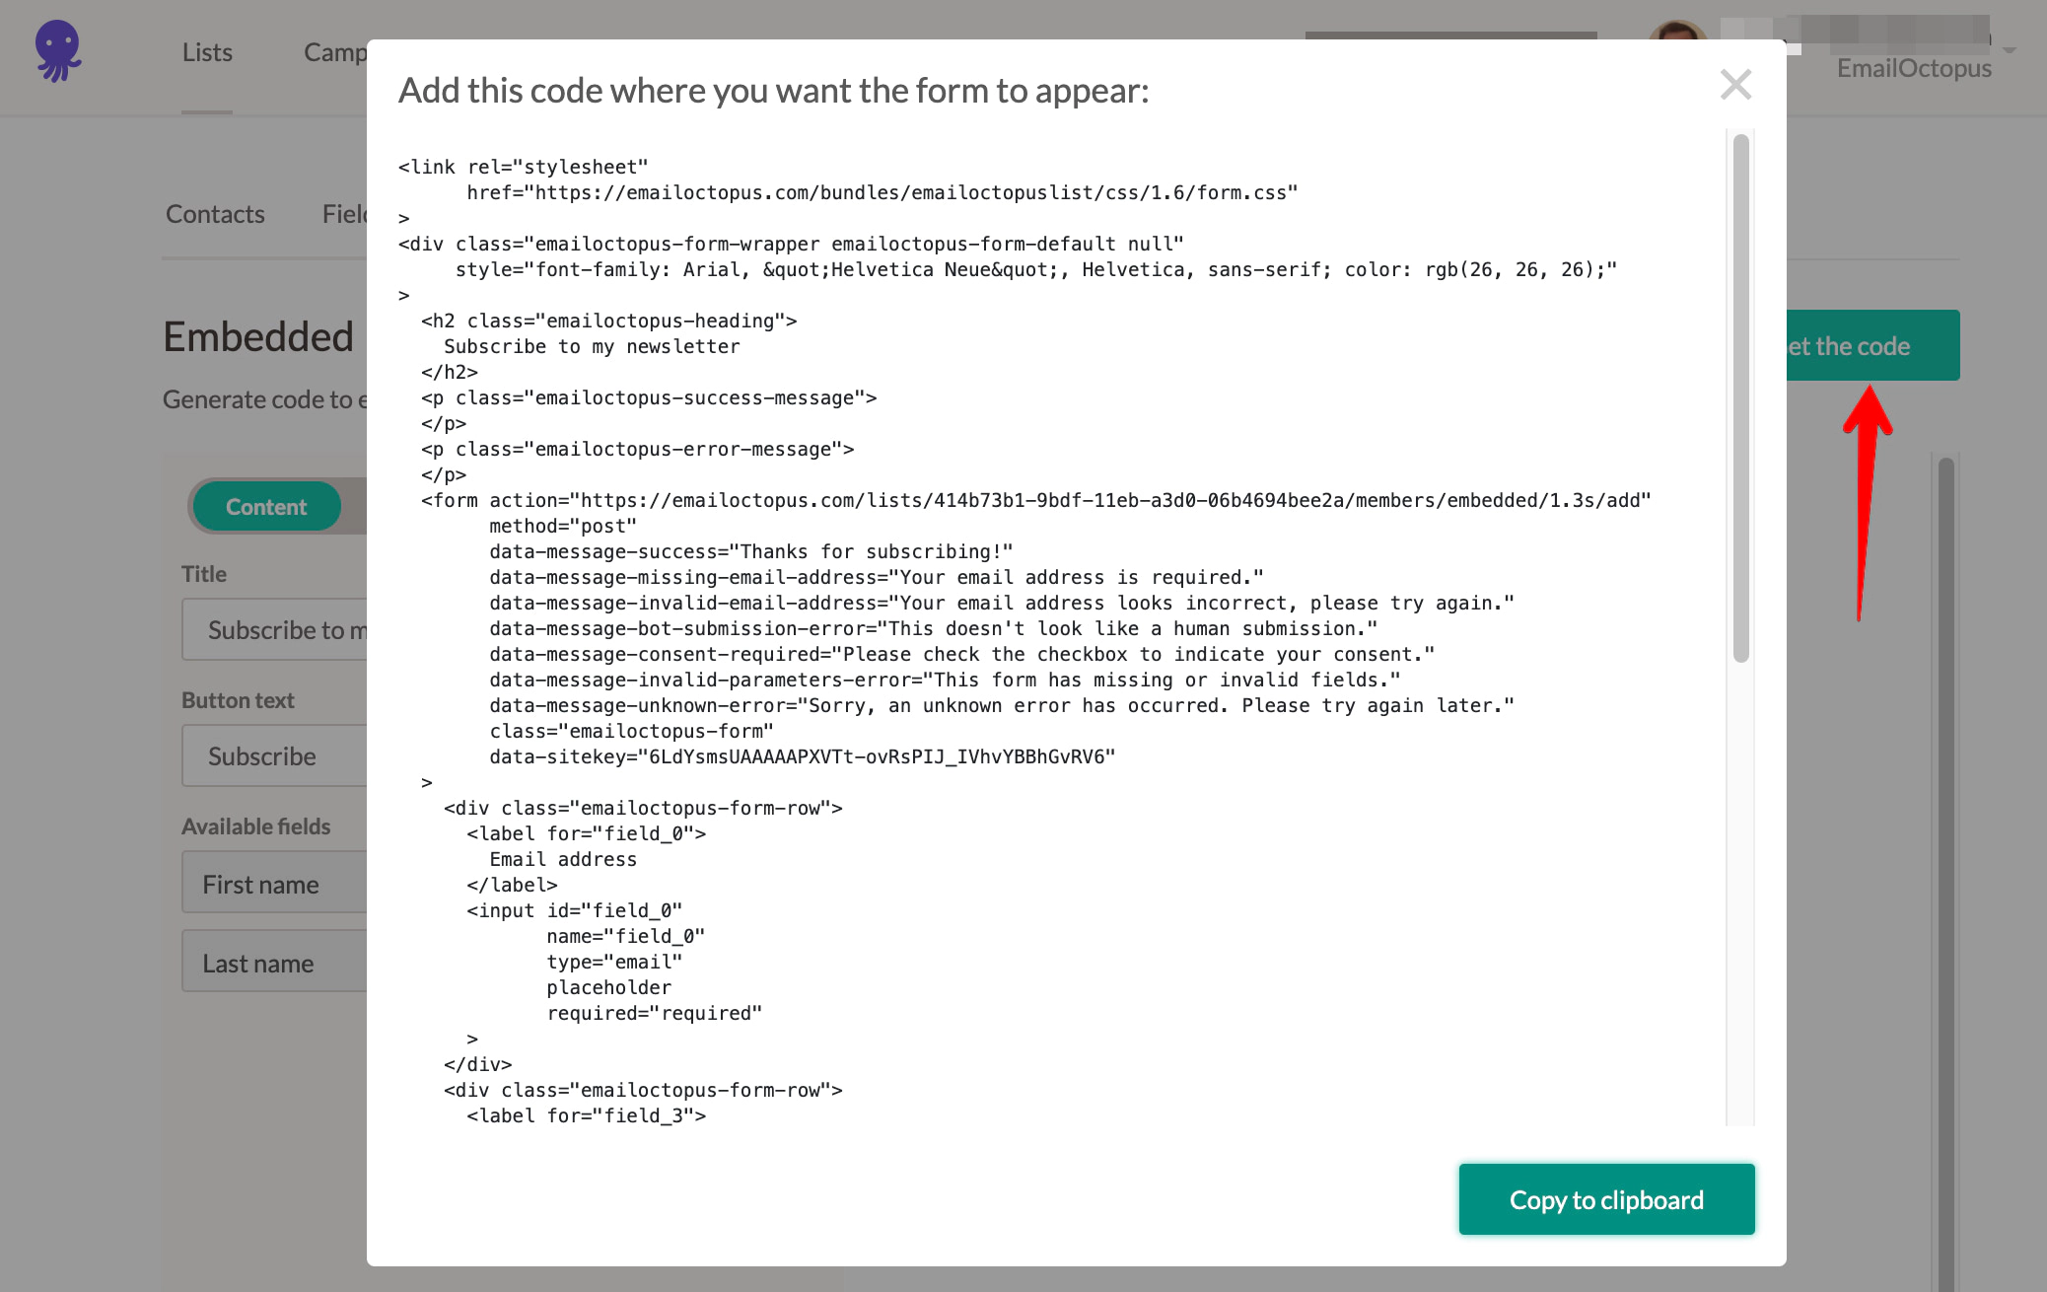Viewport: 2047px width, 1292px height.
Task: Select the Content toggle pill
Action: pos(266,507)
